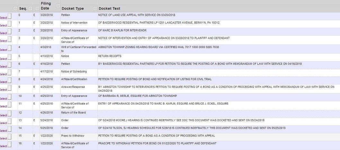Click Select for sequence 14 Order dated 5/25/2018
The image size is (340, 150).
coord(3,131)
